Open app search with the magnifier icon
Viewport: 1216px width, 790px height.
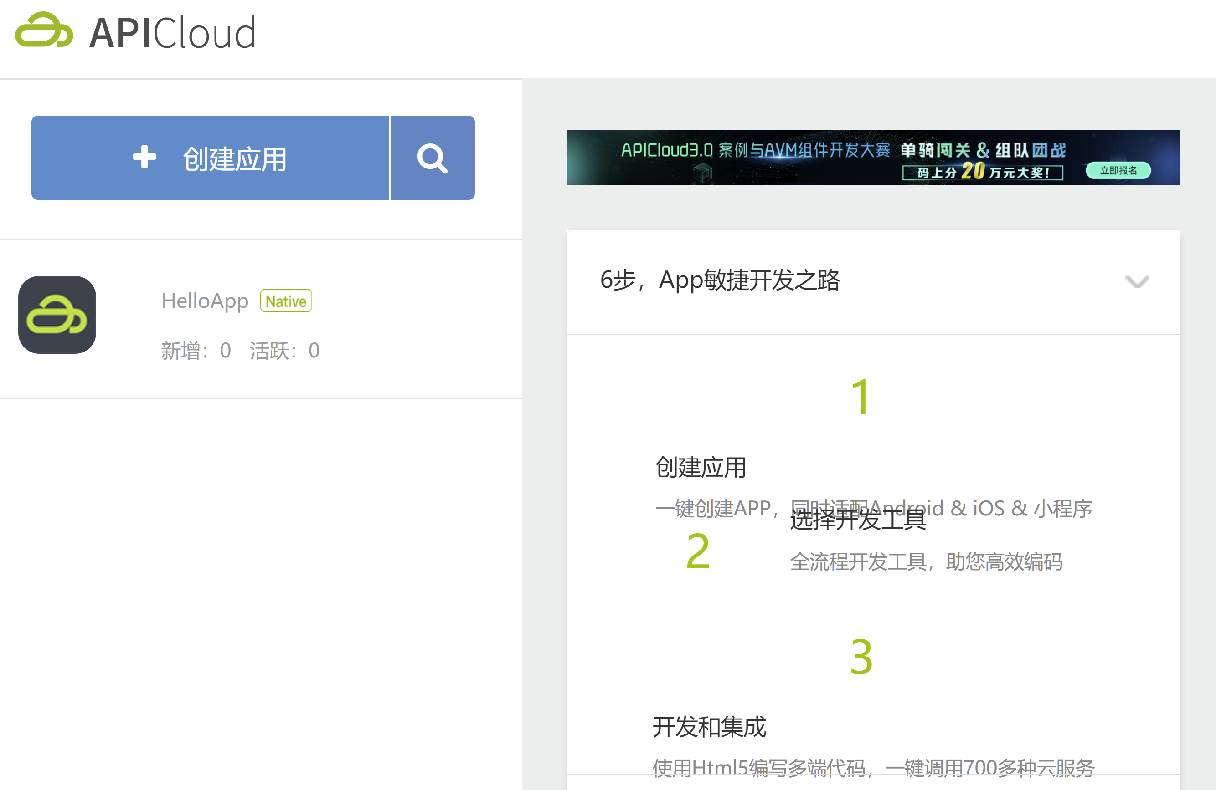tap(432, 158)
